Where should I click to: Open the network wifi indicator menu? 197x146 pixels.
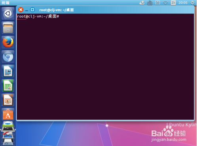pos(165,3)
